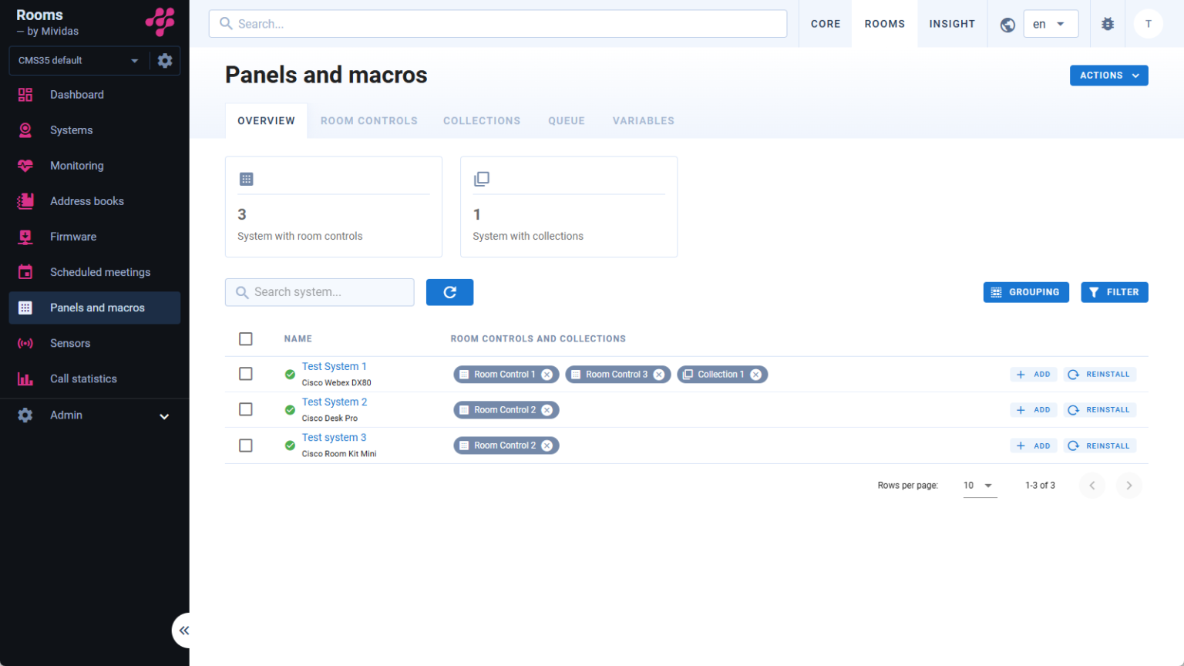
Task: Open the Sensors signal icon
Action: (25, 343)
